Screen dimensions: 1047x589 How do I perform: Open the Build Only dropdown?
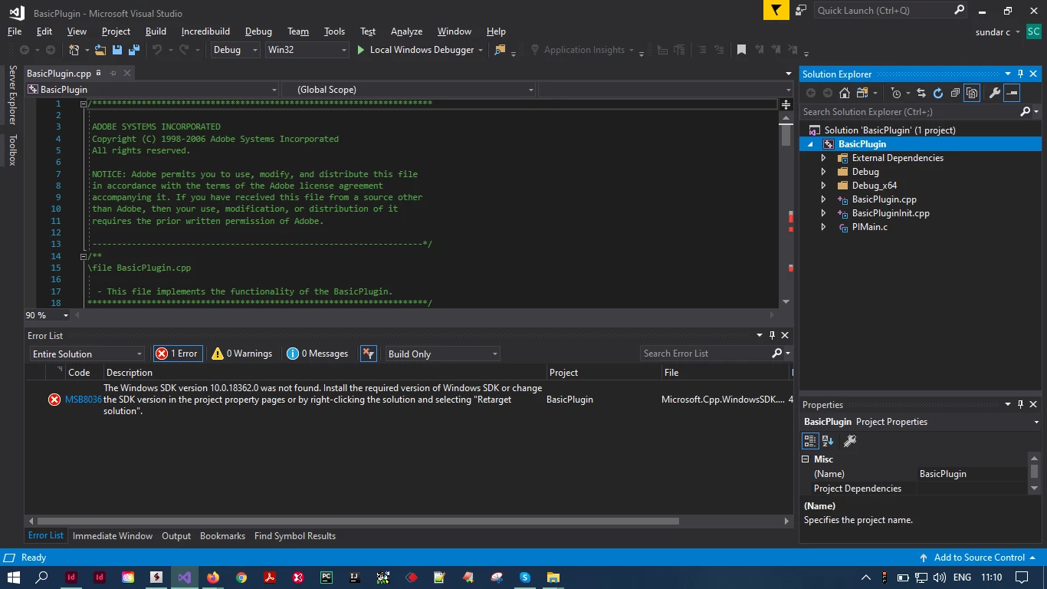(442, 354)
